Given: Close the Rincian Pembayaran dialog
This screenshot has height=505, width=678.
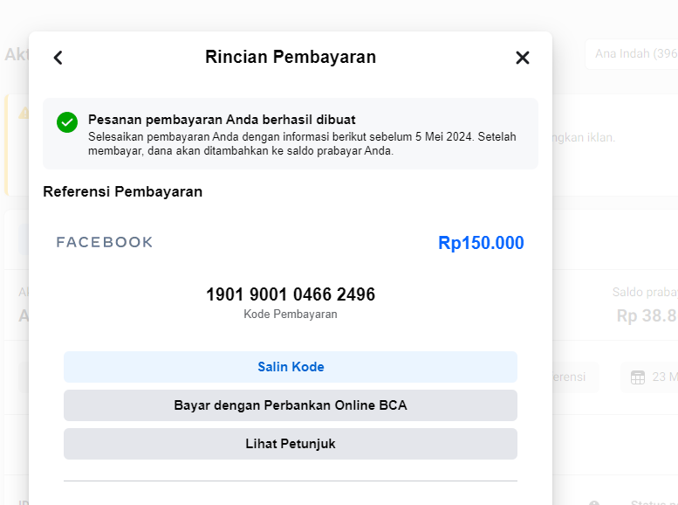Looking at the screenshot, I should [523, 58].
